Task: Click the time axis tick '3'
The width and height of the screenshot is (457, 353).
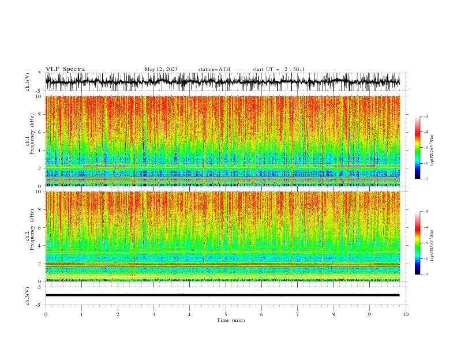Action: click(153, 314)
